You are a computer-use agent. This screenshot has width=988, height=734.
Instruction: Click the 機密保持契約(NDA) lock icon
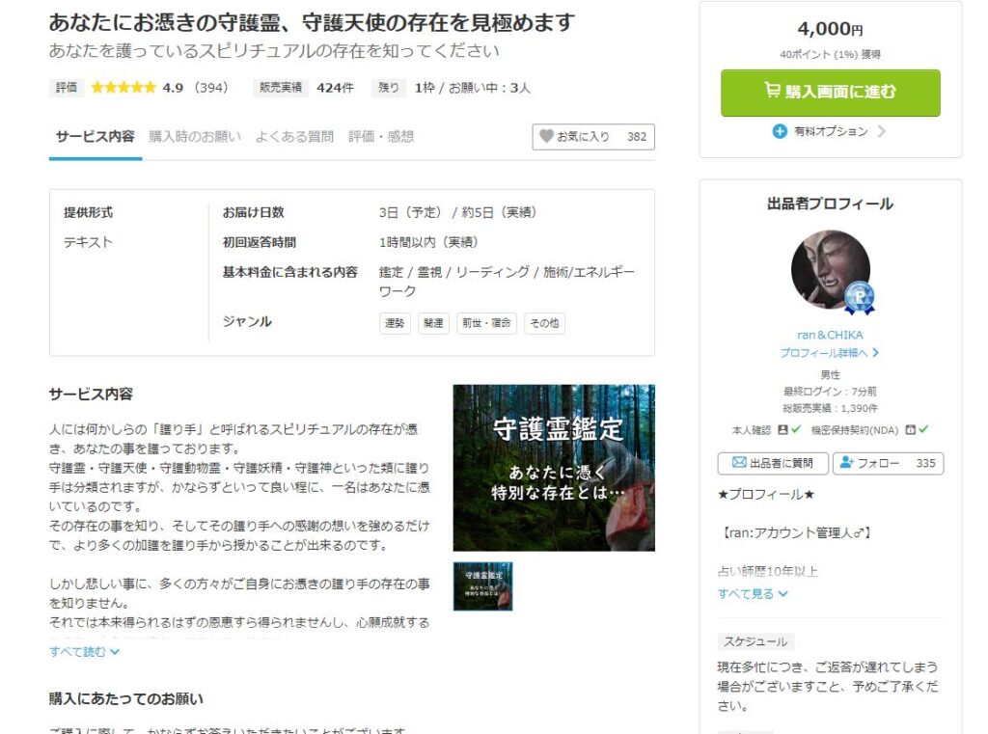910,429
